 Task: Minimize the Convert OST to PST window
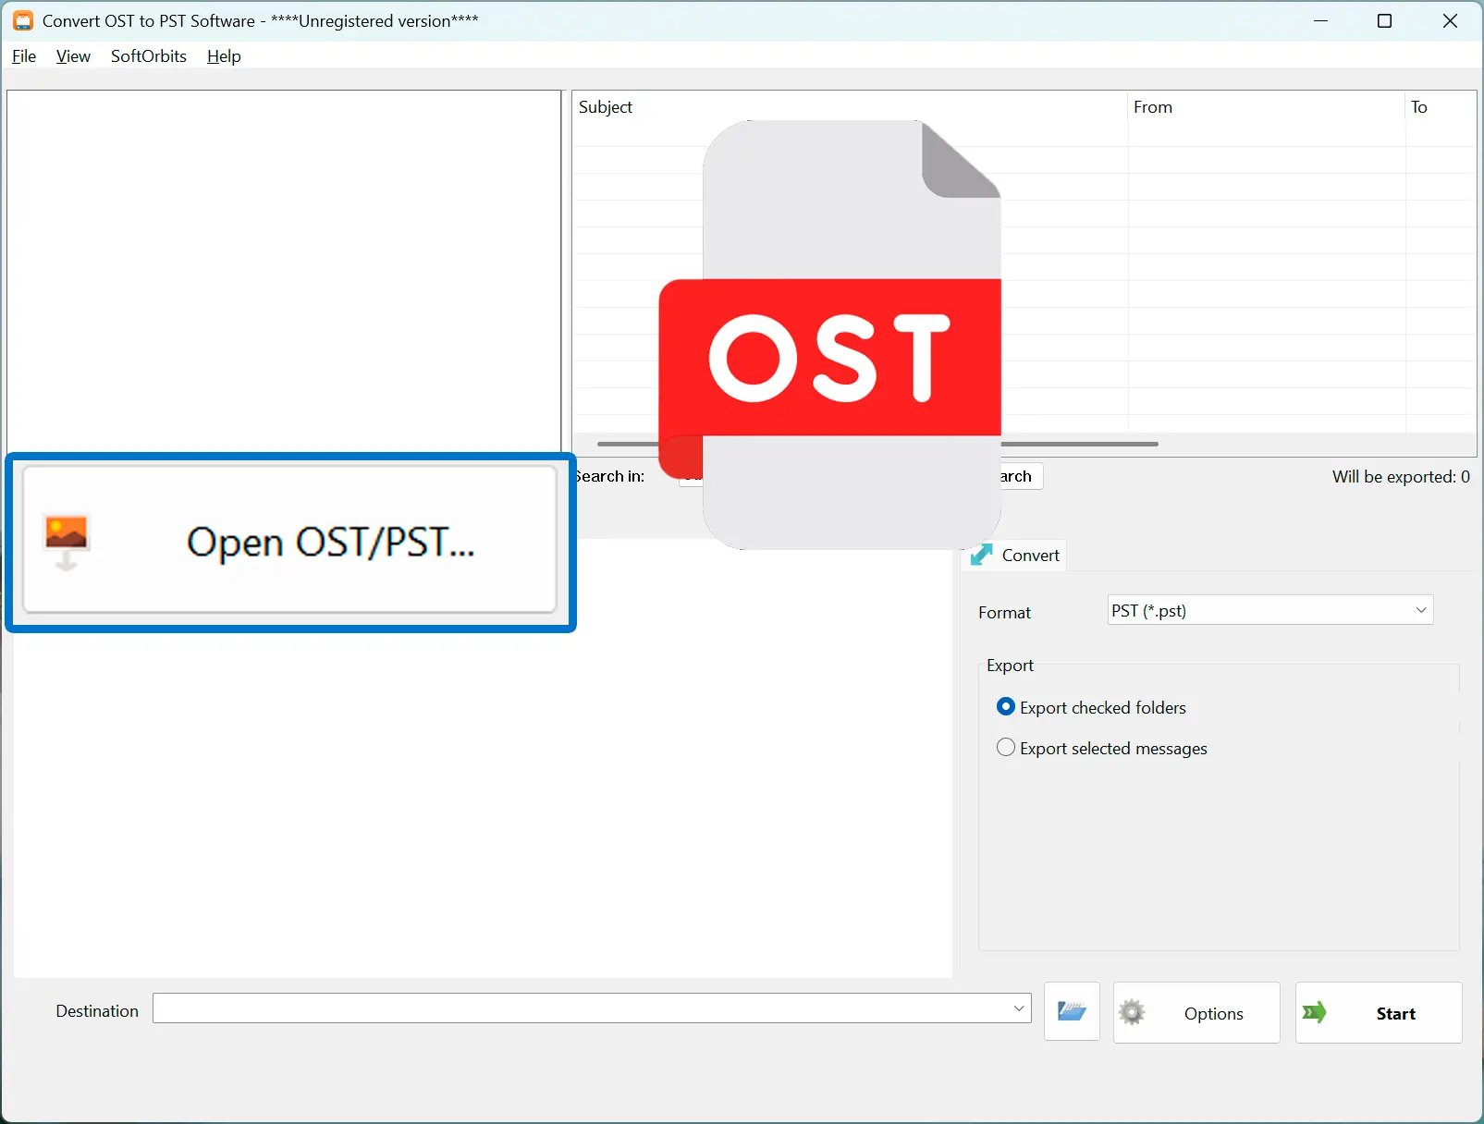coord(1320,20)
